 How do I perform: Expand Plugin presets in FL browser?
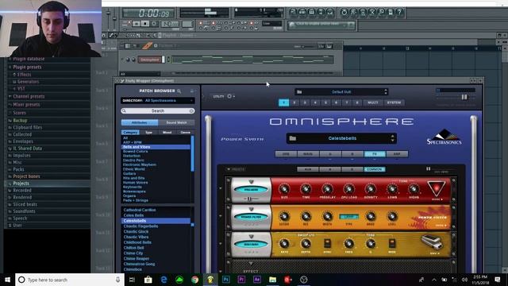pos(27,67)
